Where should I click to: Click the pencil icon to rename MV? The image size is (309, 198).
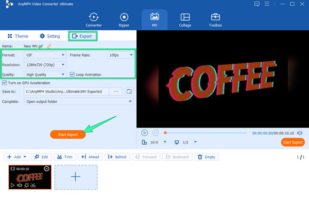49,46
